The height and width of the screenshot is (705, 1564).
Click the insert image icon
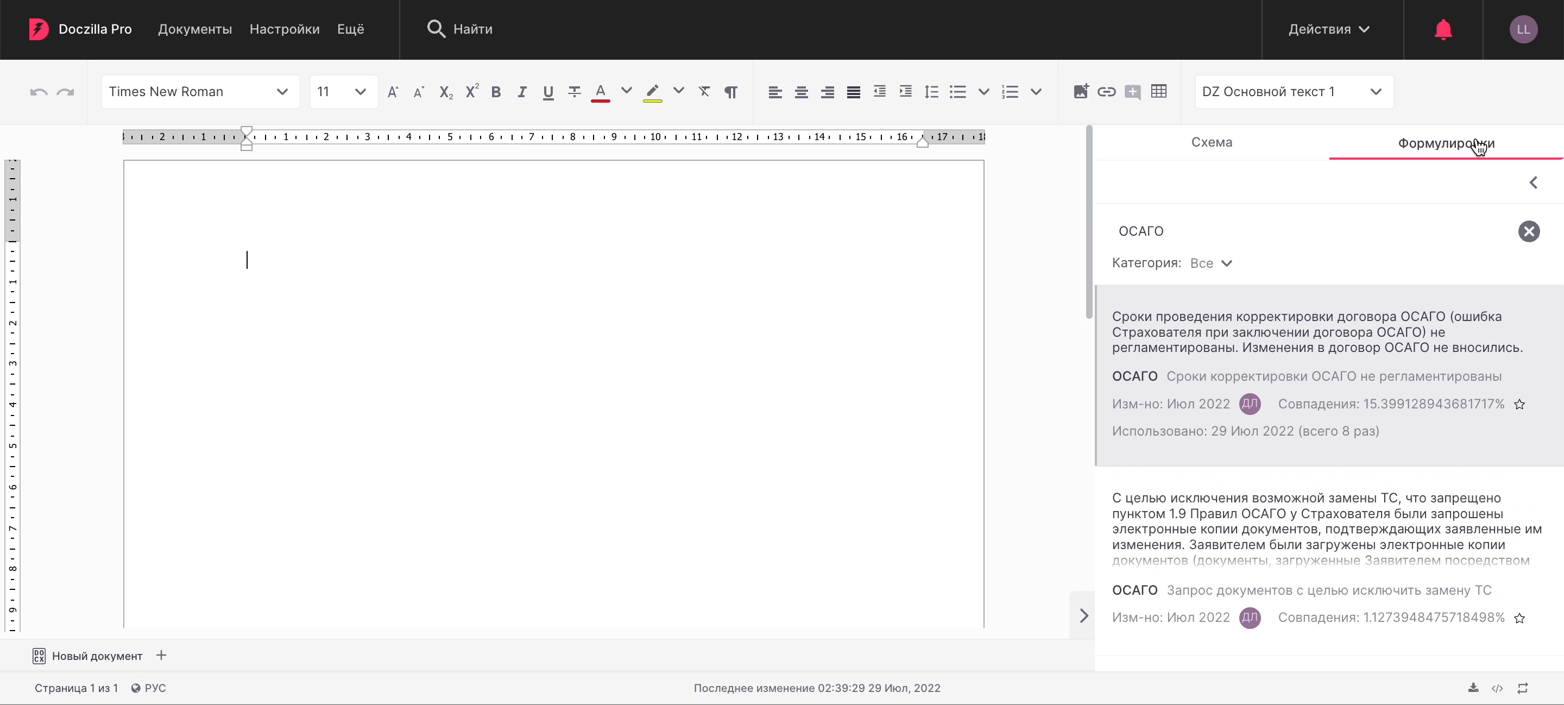click(x=1080, y=92)
